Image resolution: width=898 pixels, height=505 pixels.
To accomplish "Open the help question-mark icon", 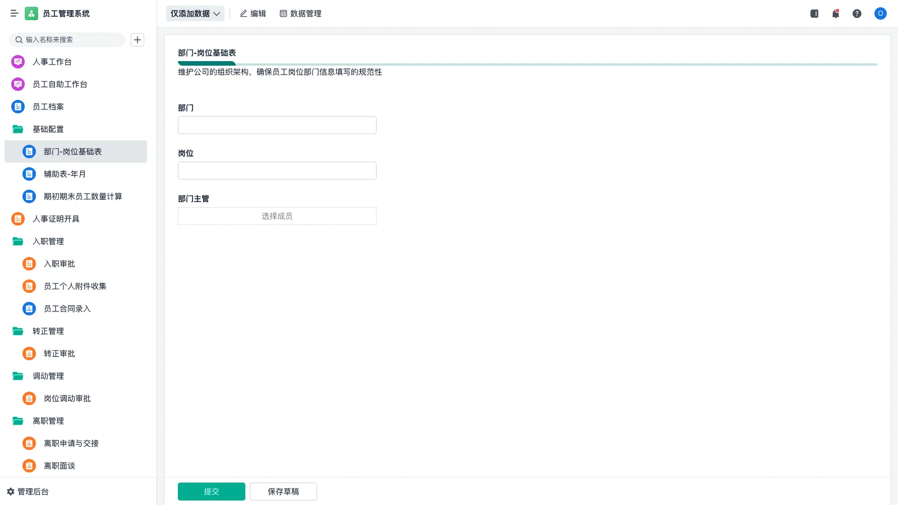I will click(857, 13).
